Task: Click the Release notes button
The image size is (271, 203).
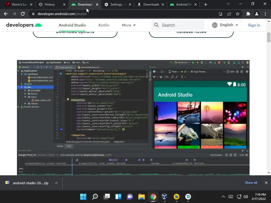Action: (191, 34)
